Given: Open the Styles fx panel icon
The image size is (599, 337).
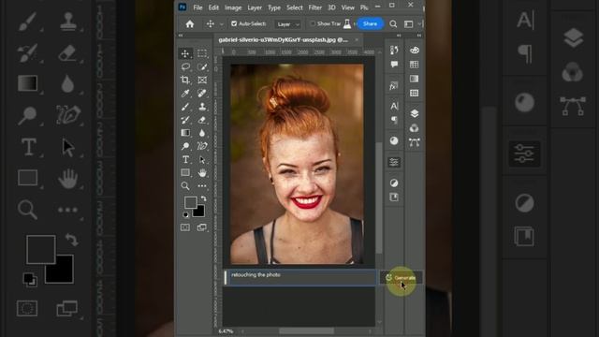Looking at the screenshot, I should (394, 86).
